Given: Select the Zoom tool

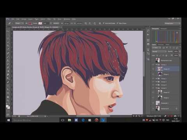Looking at the screenshot, I should coord(8,100).
